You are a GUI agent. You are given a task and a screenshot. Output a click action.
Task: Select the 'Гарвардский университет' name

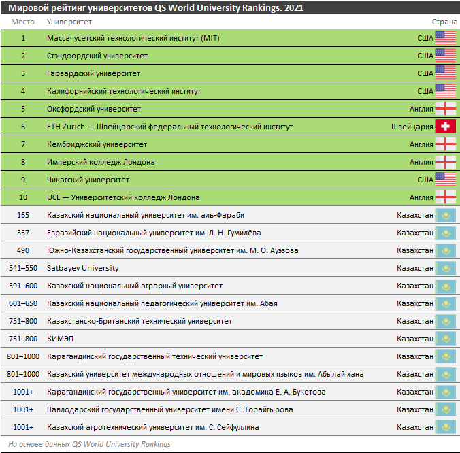coord(93,73)
